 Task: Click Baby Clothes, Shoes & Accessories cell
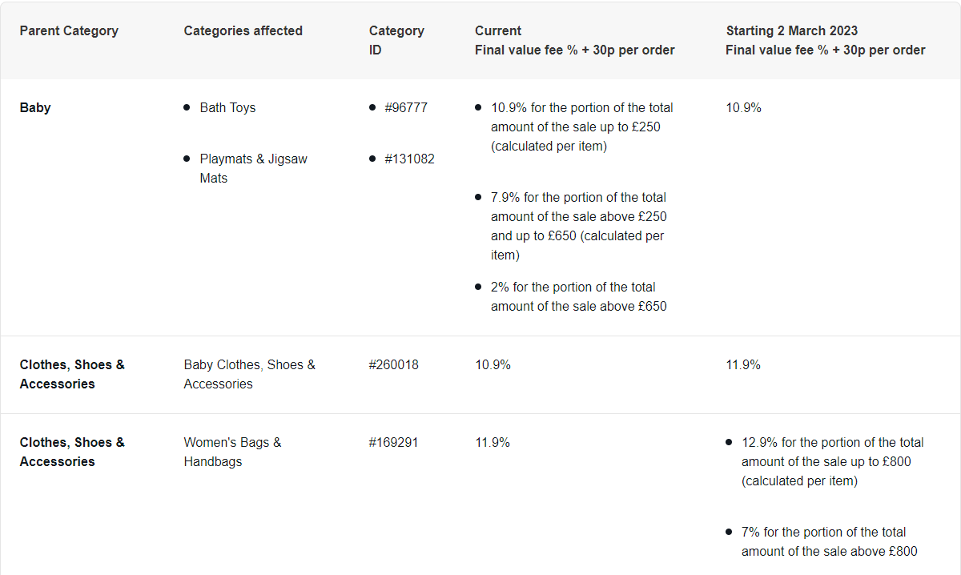click(249, 374)
